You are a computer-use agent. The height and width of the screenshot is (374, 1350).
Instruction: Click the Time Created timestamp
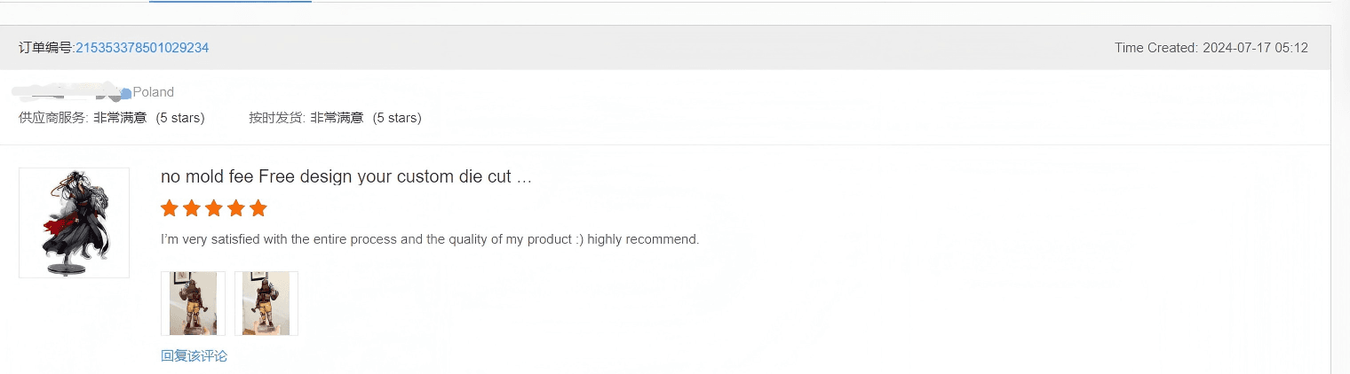1211,48
